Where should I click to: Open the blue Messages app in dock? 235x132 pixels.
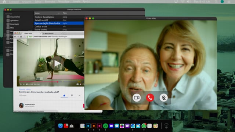pyautogui.click(x=117, y=126)
